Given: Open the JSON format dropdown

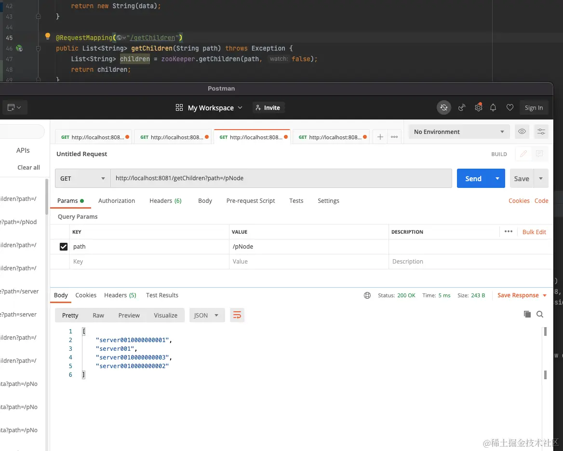Looking at the screenshot, I should tap(207, 315).
